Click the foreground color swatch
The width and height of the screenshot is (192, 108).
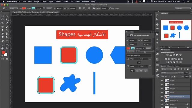tap(3, 52)
